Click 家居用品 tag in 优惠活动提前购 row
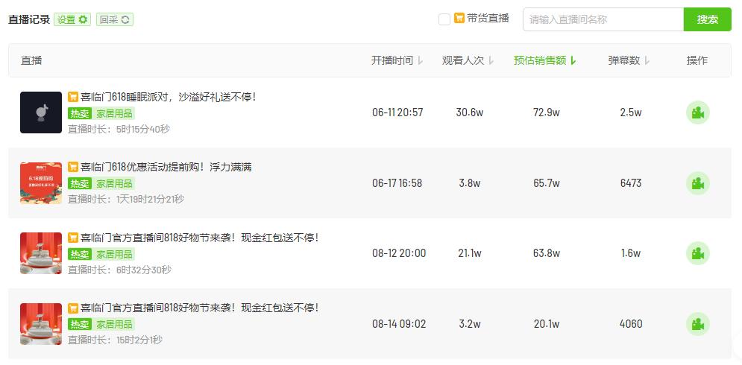The width and height of the screenshot is (742, 365). 114,183
